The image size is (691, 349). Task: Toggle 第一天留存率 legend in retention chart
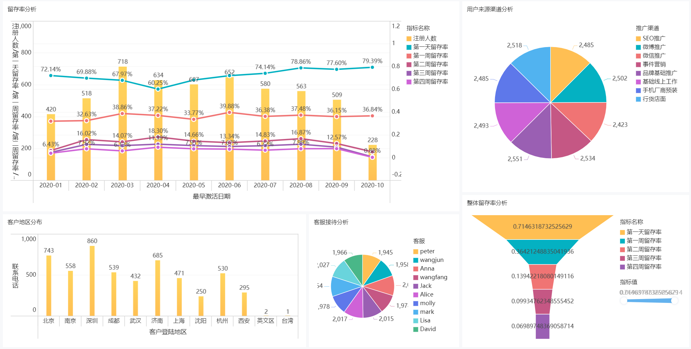point(430,47)
